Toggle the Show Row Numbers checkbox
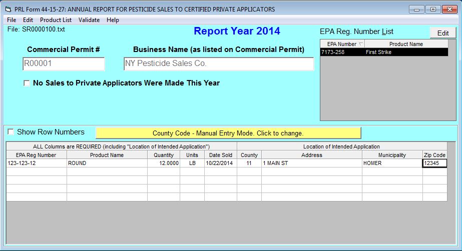This screenshot has width=462, height=251. point(11,132)
